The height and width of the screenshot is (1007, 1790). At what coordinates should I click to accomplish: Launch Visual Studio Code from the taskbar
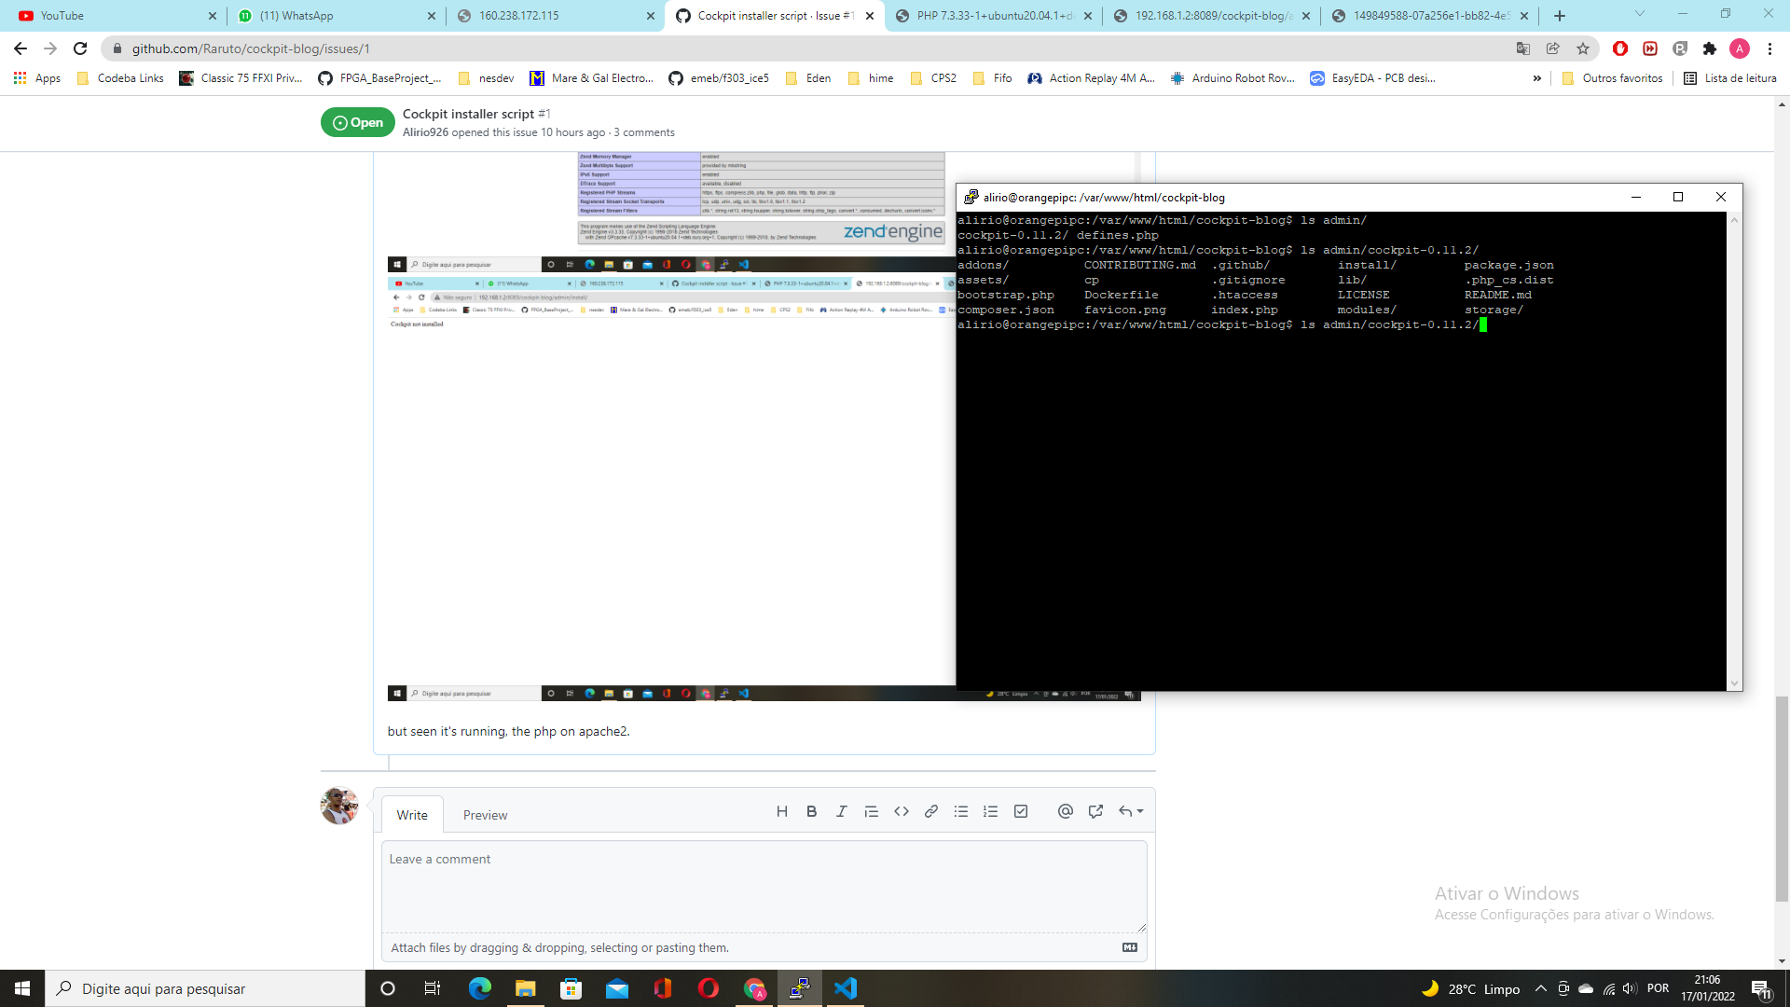click(846, 988)
